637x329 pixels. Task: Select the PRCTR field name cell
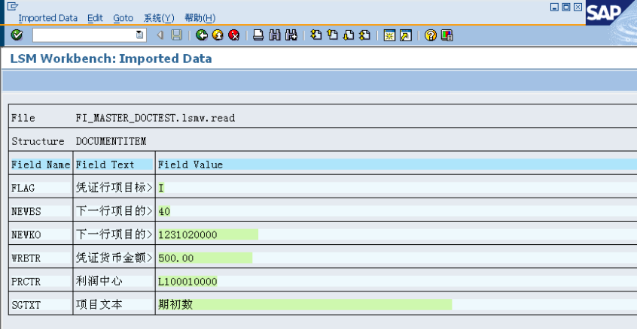click(41, 281)
